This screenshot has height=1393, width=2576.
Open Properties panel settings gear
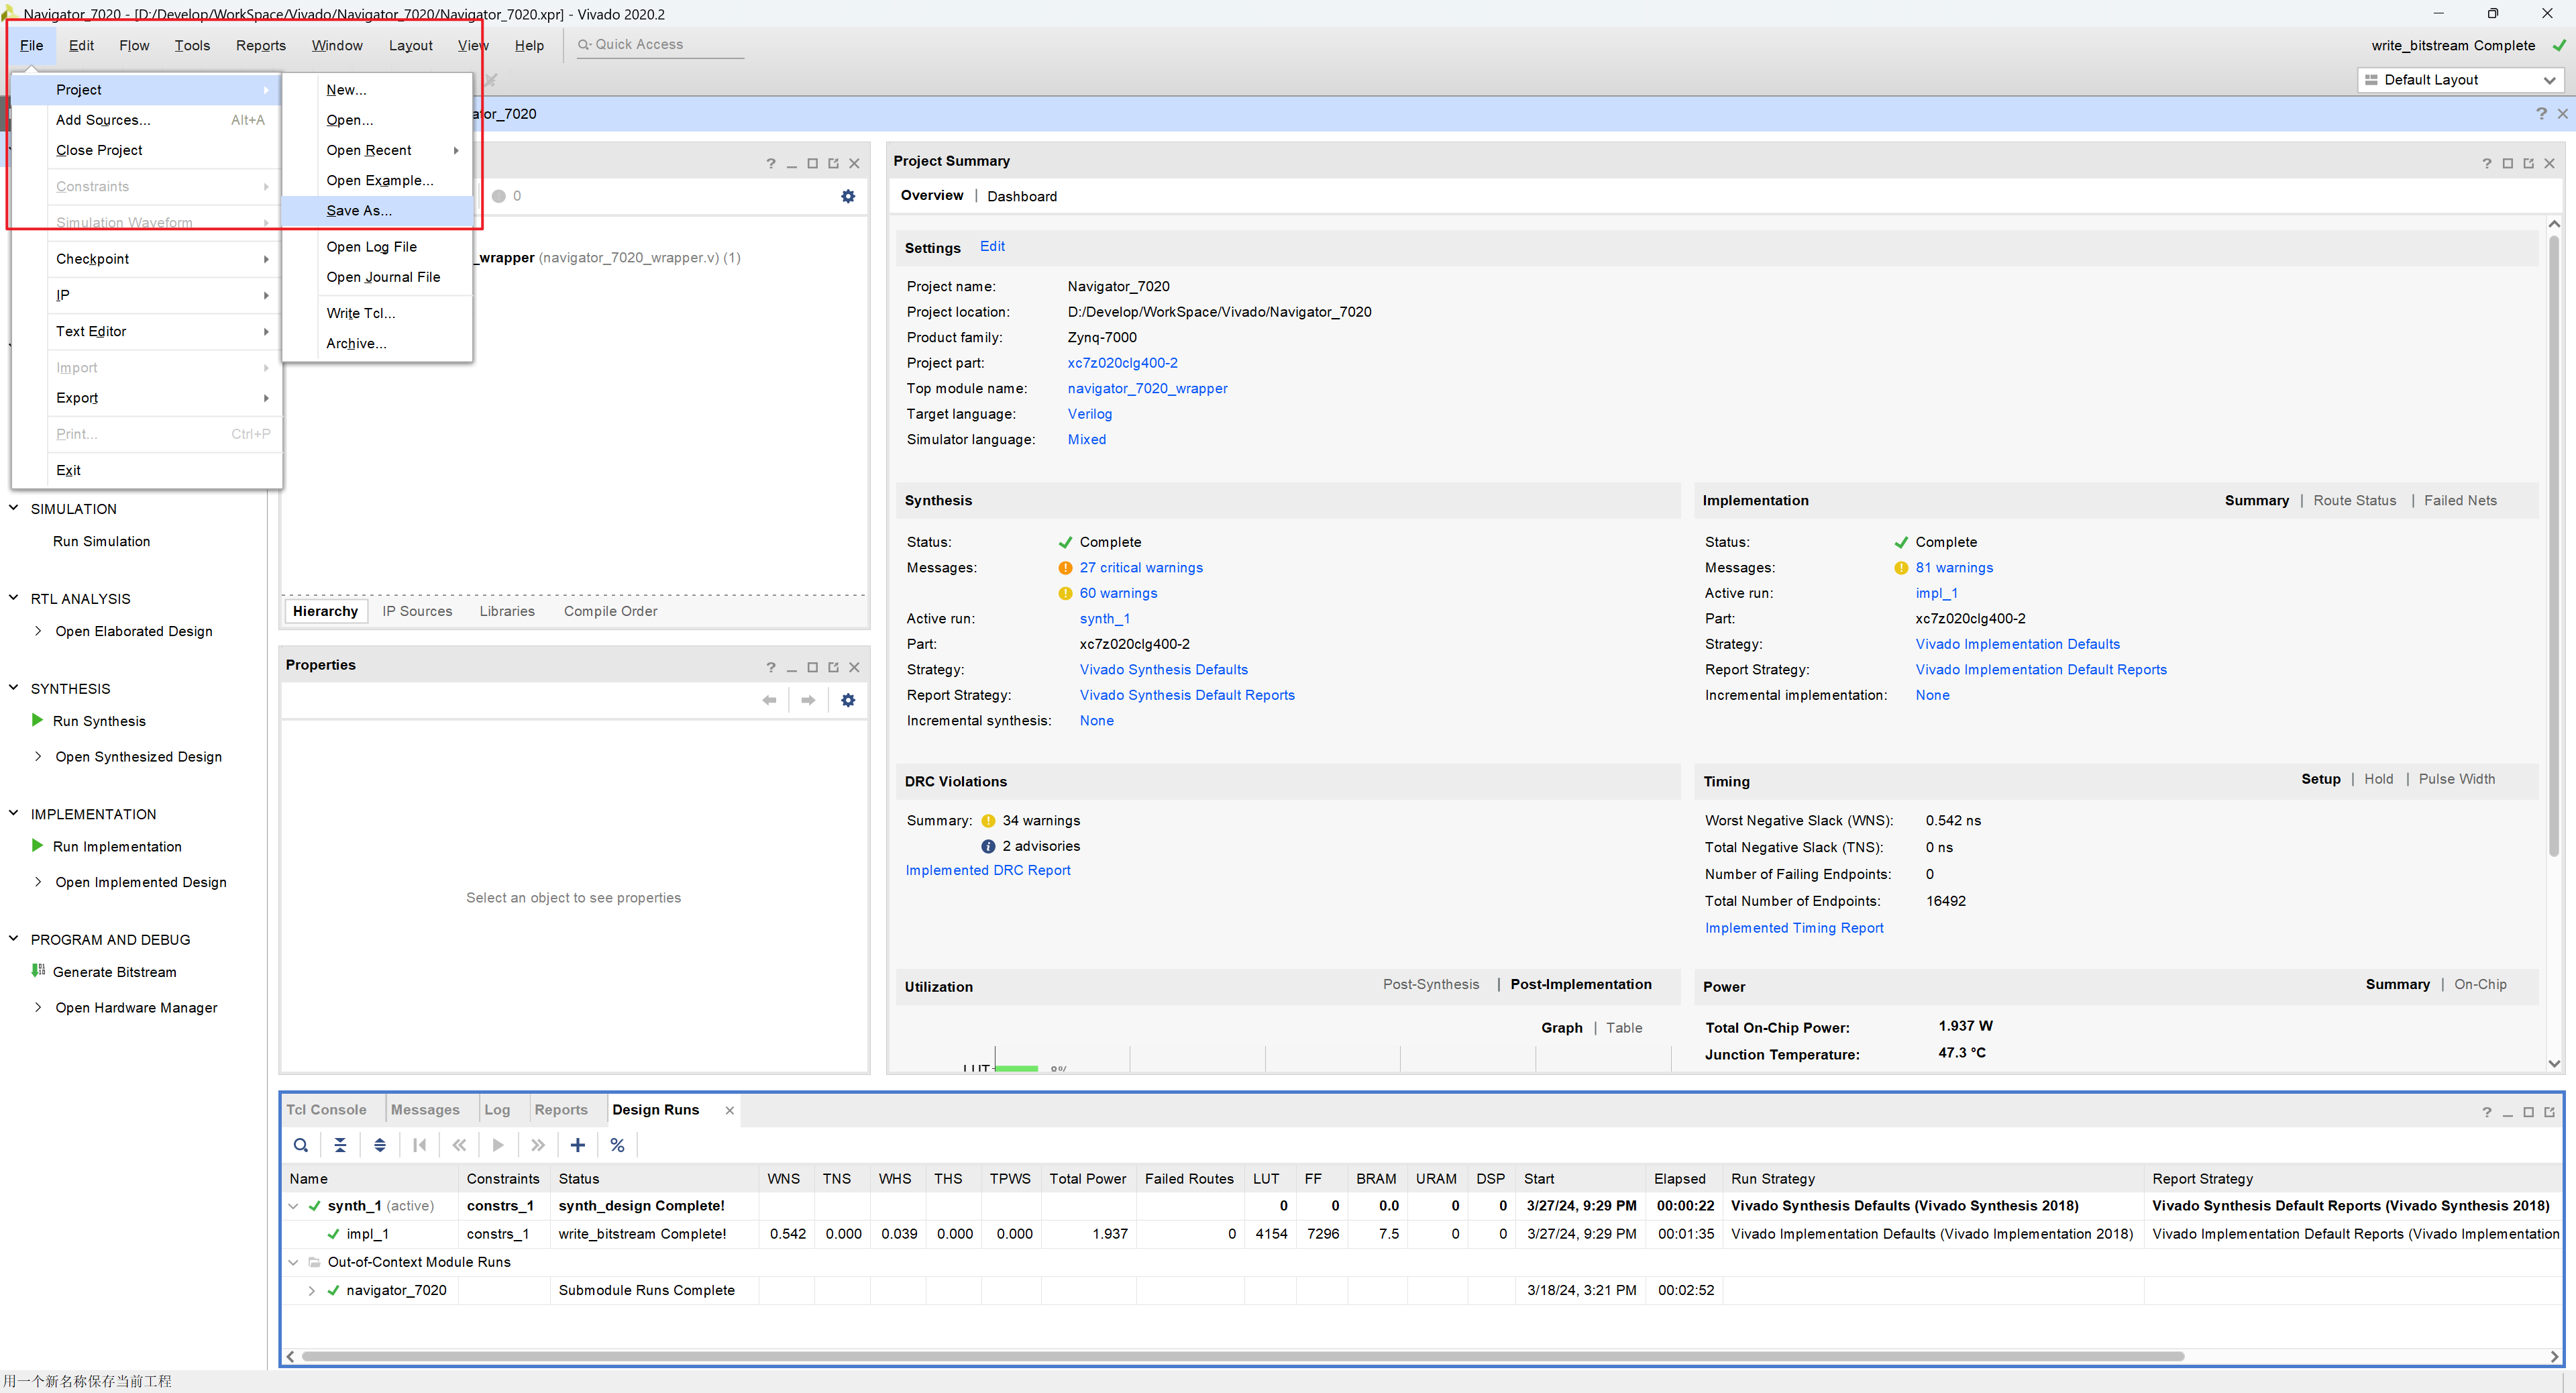(848, 700)
